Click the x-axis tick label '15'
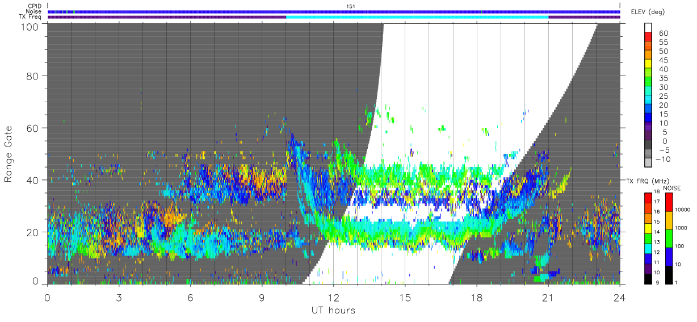697x322 pixels. [405, 297]
